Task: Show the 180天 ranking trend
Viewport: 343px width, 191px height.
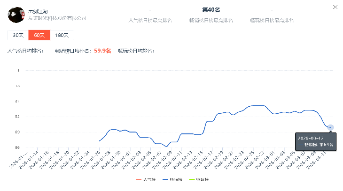Action: [62, 35]
